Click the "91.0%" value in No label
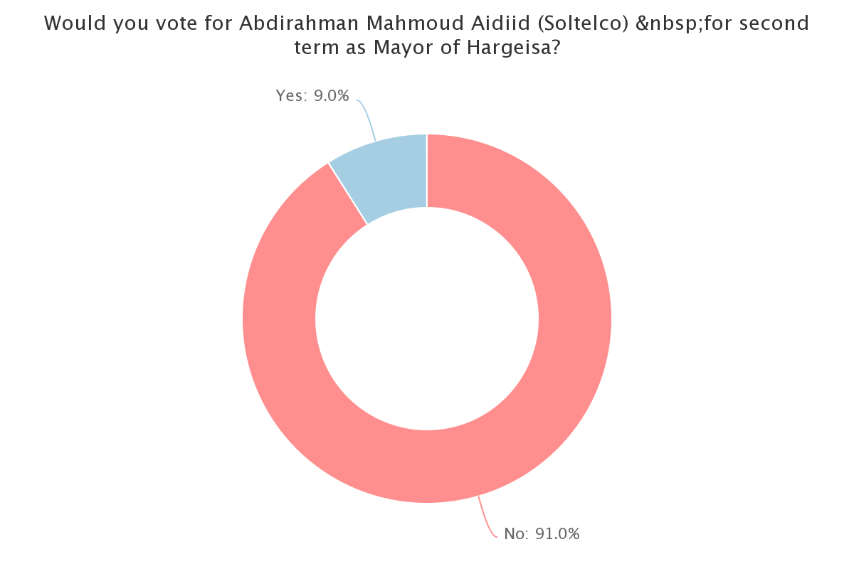The image size is (854, 569). tap(557, 533)
